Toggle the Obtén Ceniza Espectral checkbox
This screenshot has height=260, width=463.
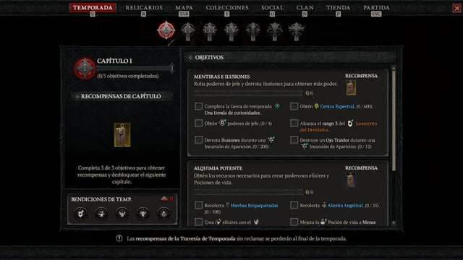(294, 106)
